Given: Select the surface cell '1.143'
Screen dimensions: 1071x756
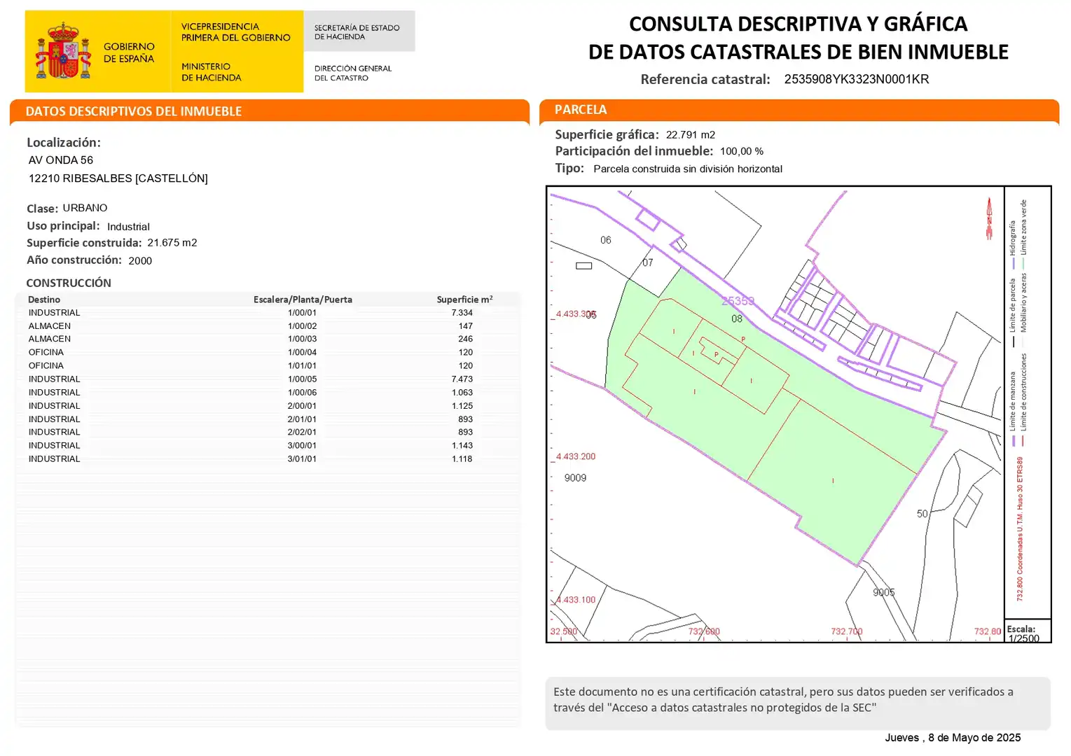Looking at the screenshot, I should (x=462, y=446).
